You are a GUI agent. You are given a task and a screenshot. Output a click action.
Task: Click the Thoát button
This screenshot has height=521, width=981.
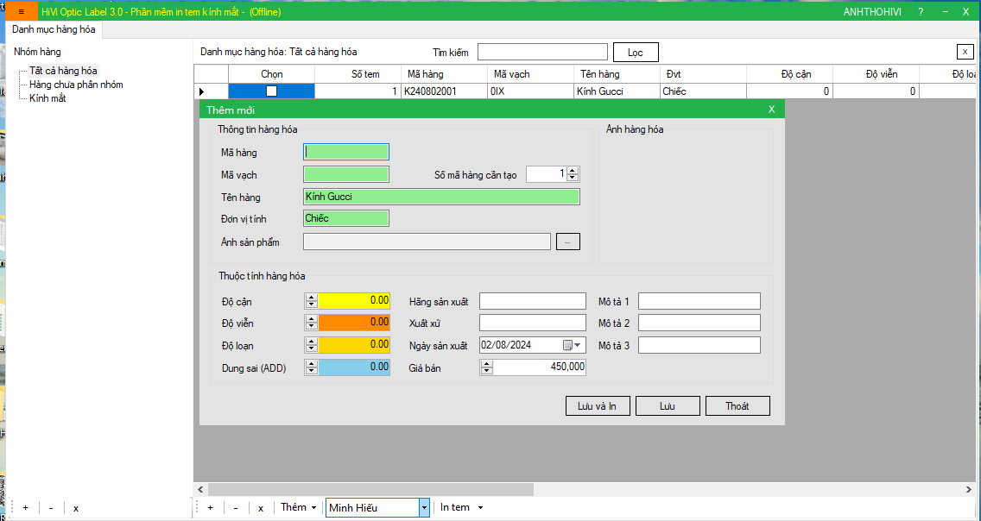click(x=737, y=406)
